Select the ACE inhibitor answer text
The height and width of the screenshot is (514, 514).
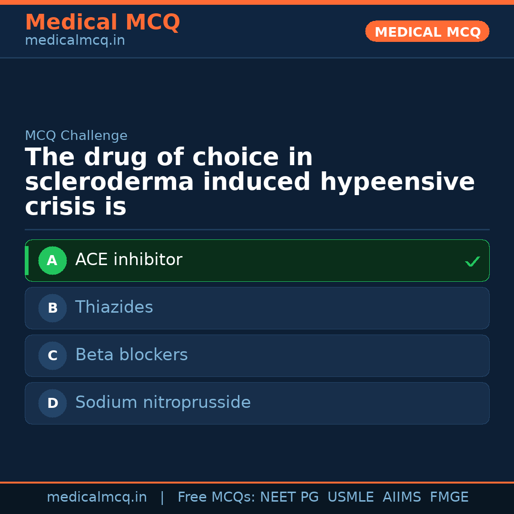[128, 260]
